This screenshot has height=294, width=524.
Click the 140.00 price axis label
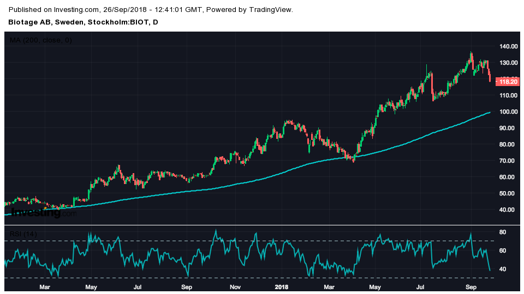click(x=509, y=46)
